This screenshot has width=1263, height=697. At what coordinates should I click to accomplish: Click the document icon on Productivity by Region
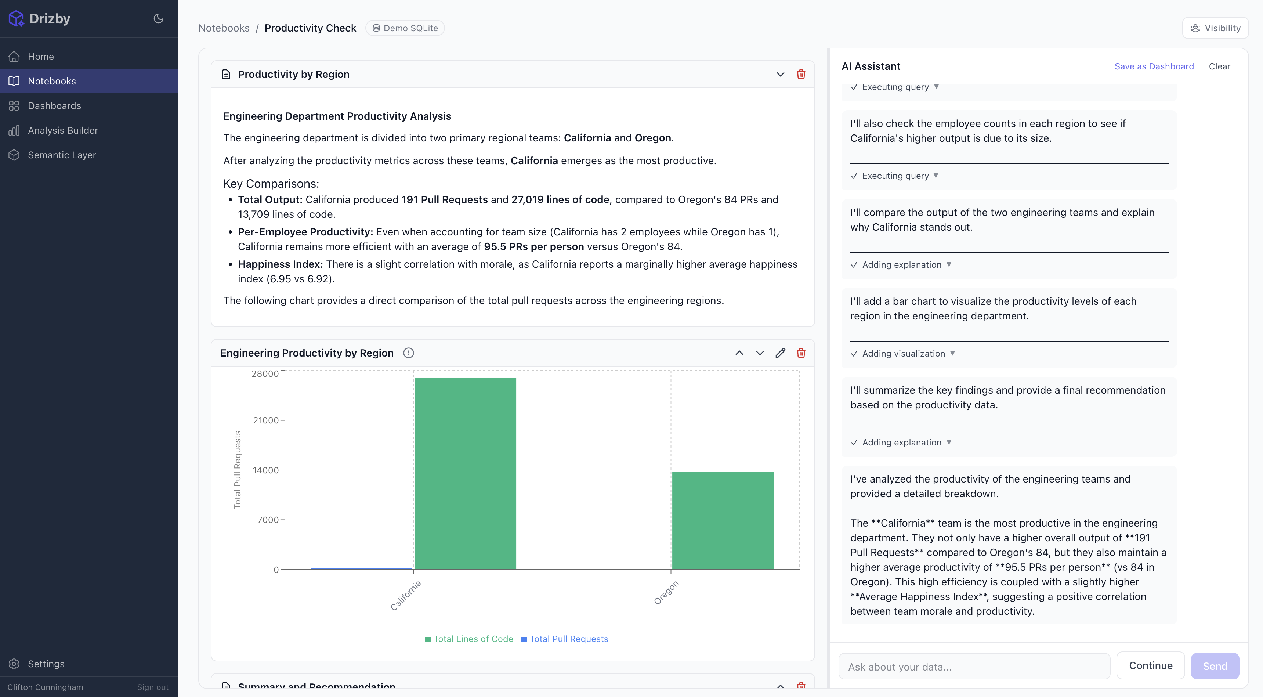(225, 74)
